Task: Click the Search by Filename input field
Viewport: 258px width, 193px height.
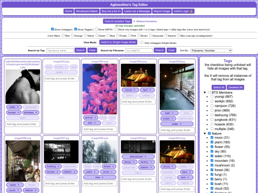Action: coord(139,51)
